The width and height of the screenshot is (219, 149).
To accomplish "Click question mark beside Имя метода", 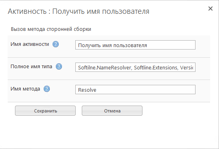I will pos(47,89).
